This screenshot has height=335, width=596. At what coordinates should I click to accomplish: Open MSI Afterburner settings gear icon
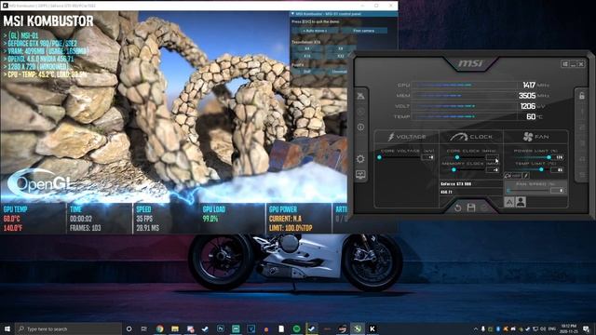pyautogui.click(x=360, y=159)
